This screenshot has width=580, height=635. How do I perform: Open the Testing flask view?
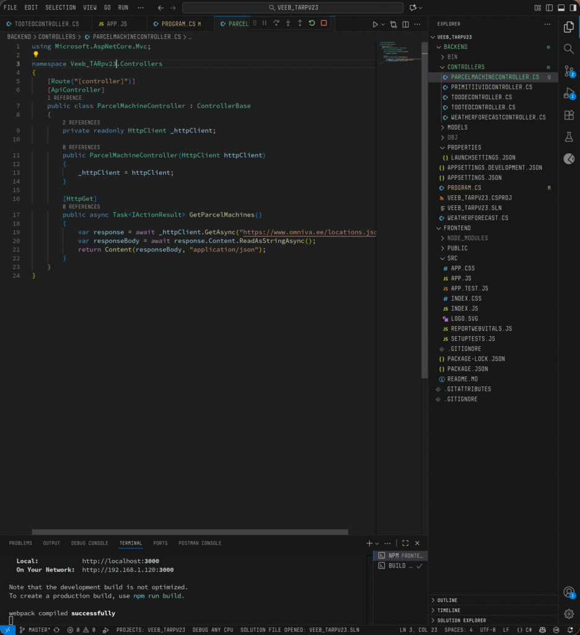coord(569,136)
